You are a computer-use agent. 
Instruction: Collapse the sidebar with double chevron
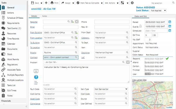(26, 106)
